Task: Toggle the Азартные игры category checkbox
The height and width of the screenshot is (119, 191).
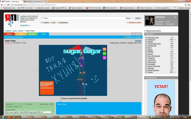Action: click(x=146, y=38)
